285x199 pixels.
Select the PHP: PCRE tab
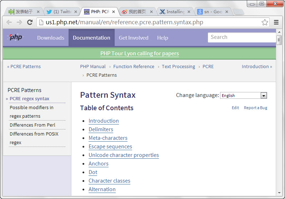coord(99,12)
